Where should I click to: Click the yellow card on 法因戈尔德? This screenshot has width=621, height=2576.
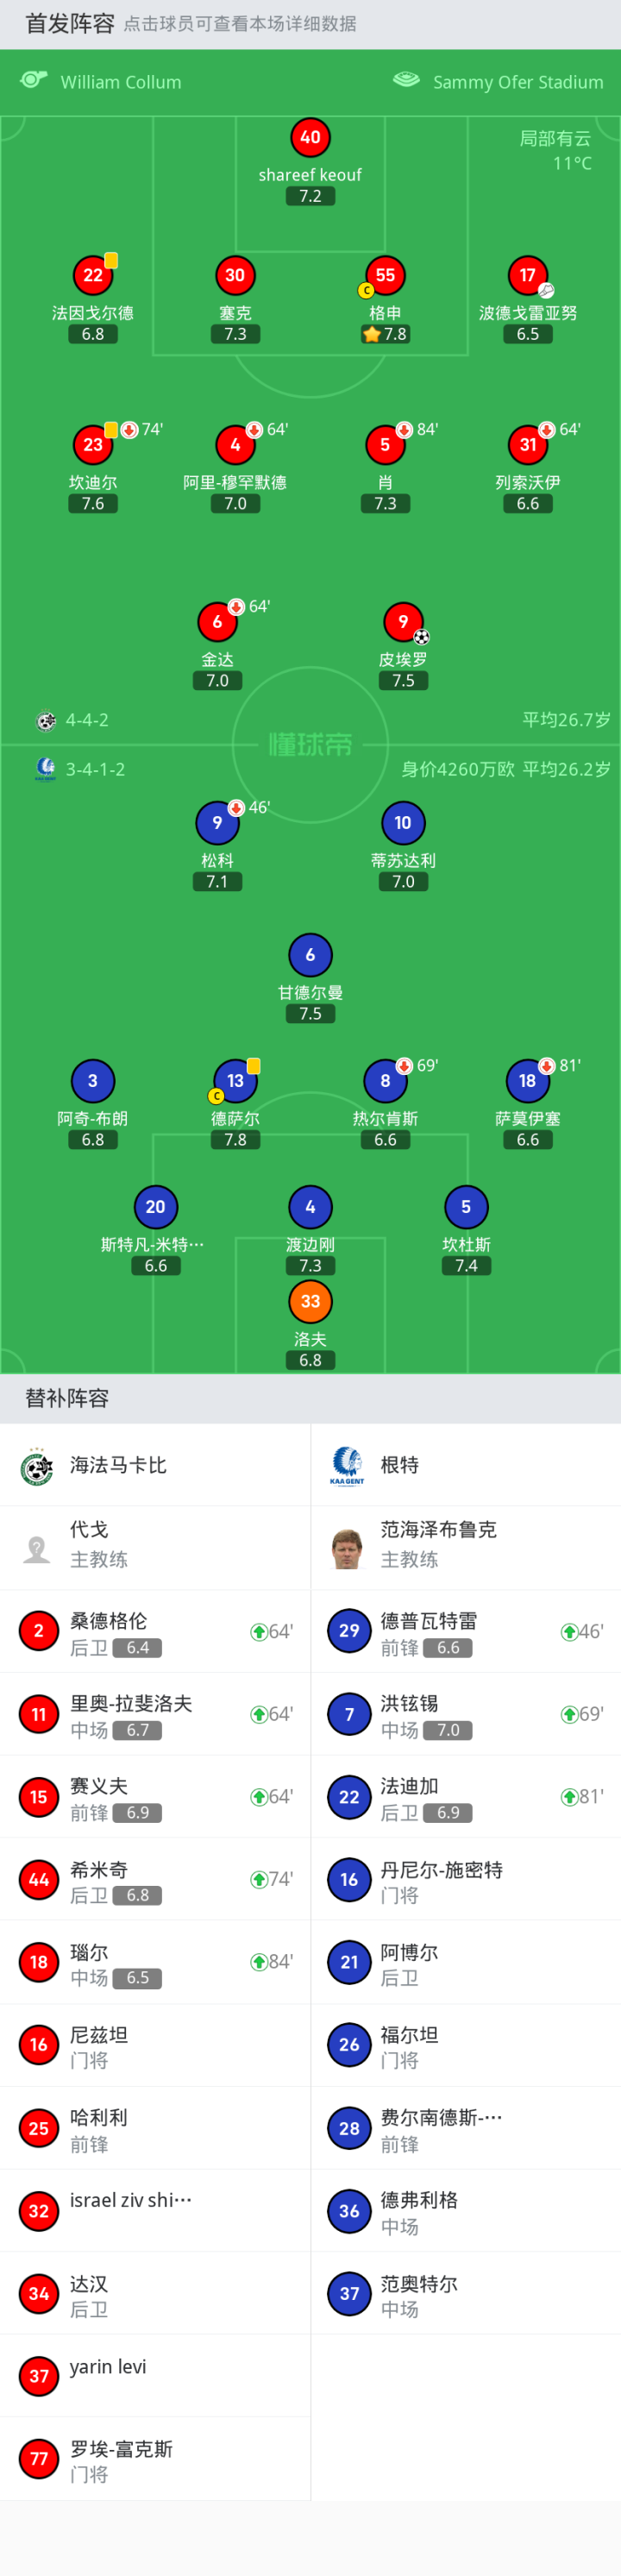coord(111,260)
